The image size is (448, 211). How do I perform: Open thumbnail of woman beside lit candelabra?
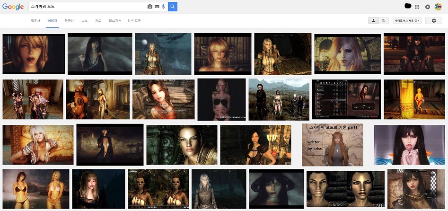[x=256, y=145]
